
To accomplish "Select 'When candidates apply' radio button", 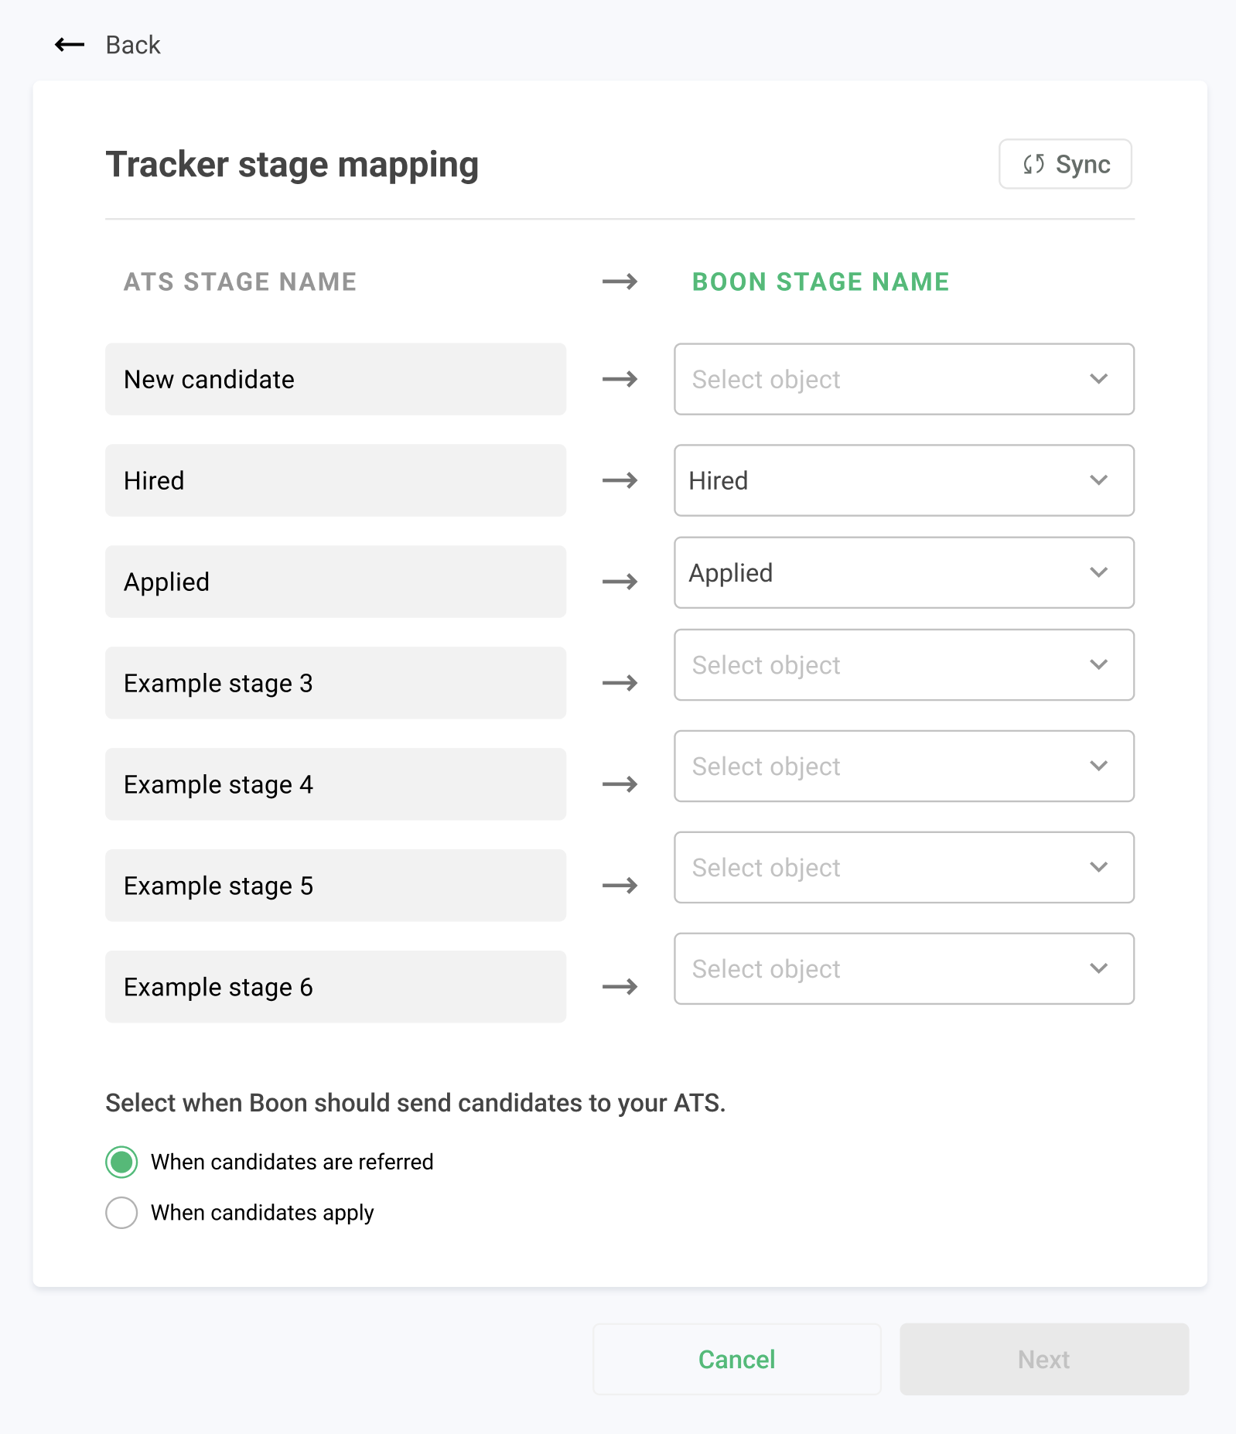I will coord(122,1213).
